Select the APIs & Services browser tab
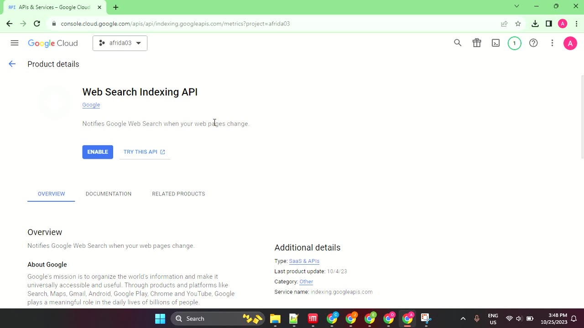Viewport: 584px width, 328px height. [54, 7]
